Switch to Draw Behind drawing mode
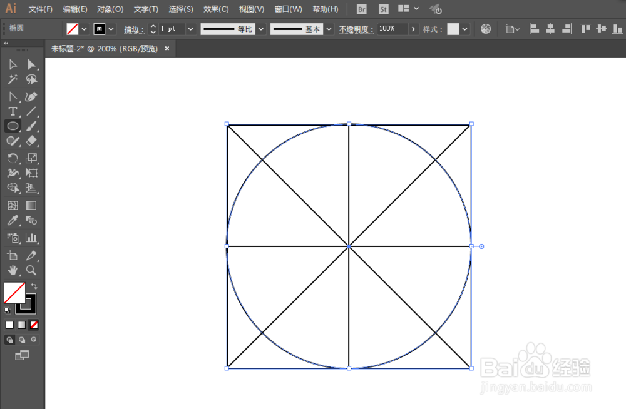Image resolution: width=626 pixels, height=409 pixels. point(21,340)
